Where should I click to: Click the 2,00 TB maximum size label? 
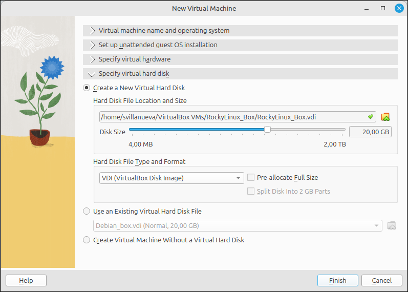[x=335, y=144]
